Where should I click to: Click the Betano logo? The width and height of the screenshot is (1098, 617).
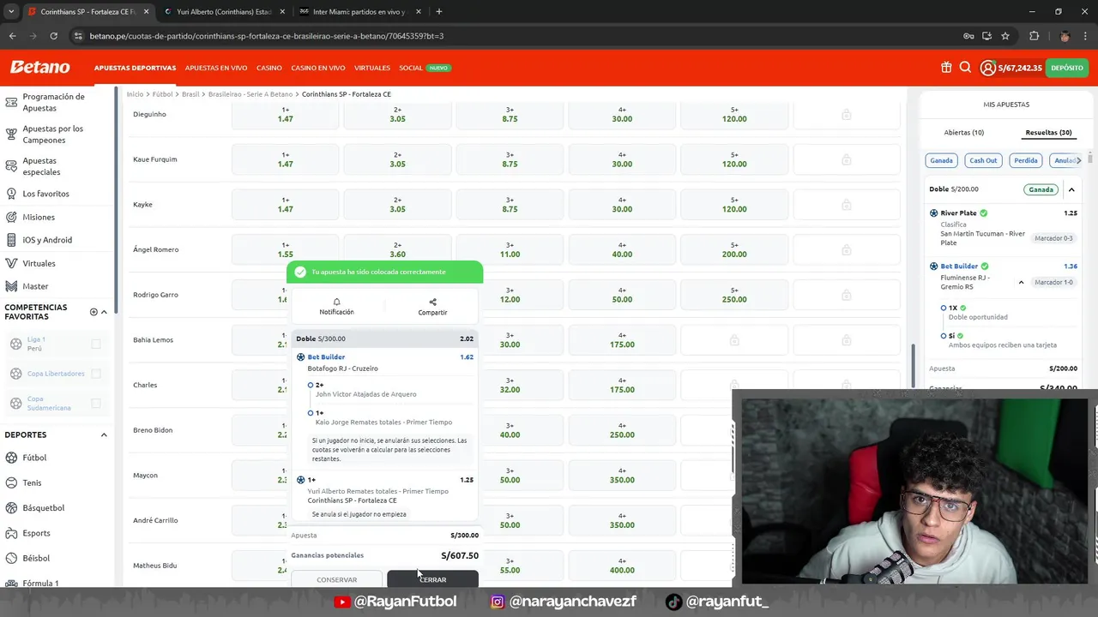coord(39,67)
